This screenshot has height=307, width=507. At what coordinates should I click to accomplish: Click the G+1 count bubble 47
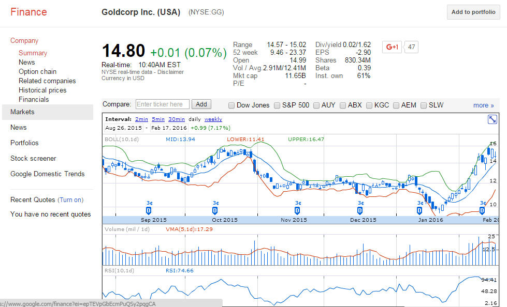tap(411, 47)
